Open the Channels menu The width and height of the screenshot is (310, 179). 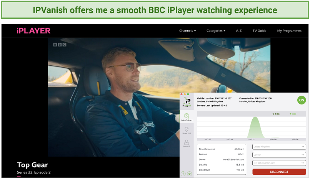187,31
